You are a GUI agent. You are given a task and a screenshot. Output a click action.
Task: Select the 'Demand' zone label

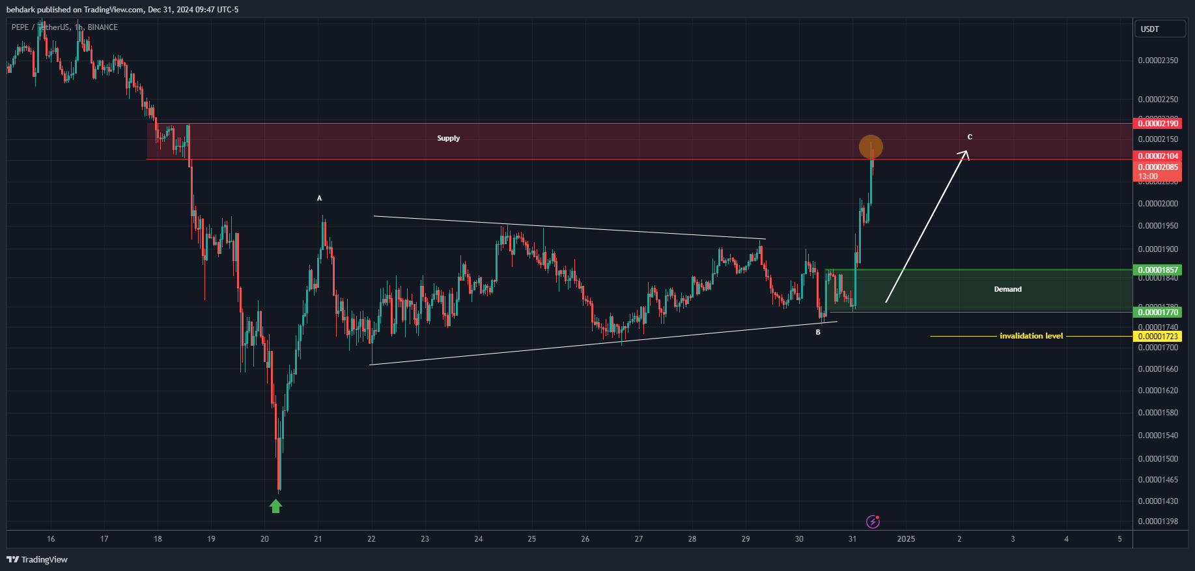[1007, 289]
